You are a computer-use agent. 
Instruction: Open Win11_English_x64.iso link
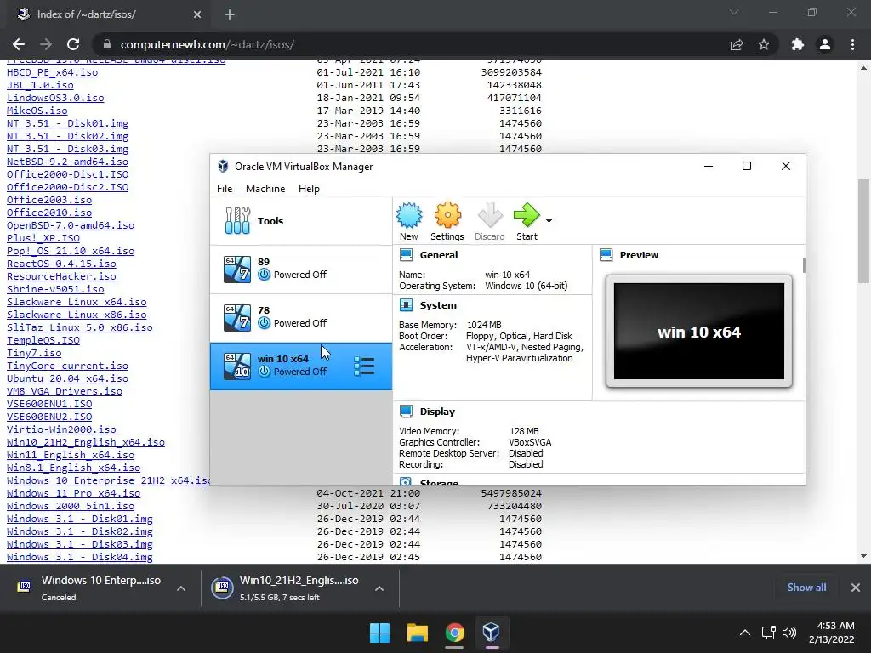71,455
